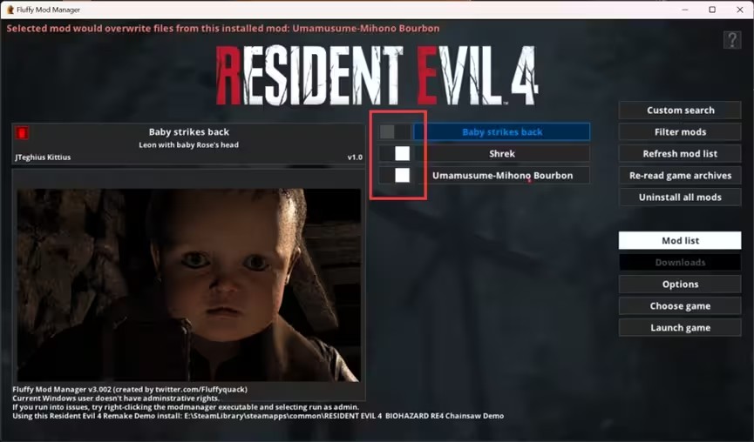
Task: Select the Shrek mod entry
Action: (x=502, y=154)
